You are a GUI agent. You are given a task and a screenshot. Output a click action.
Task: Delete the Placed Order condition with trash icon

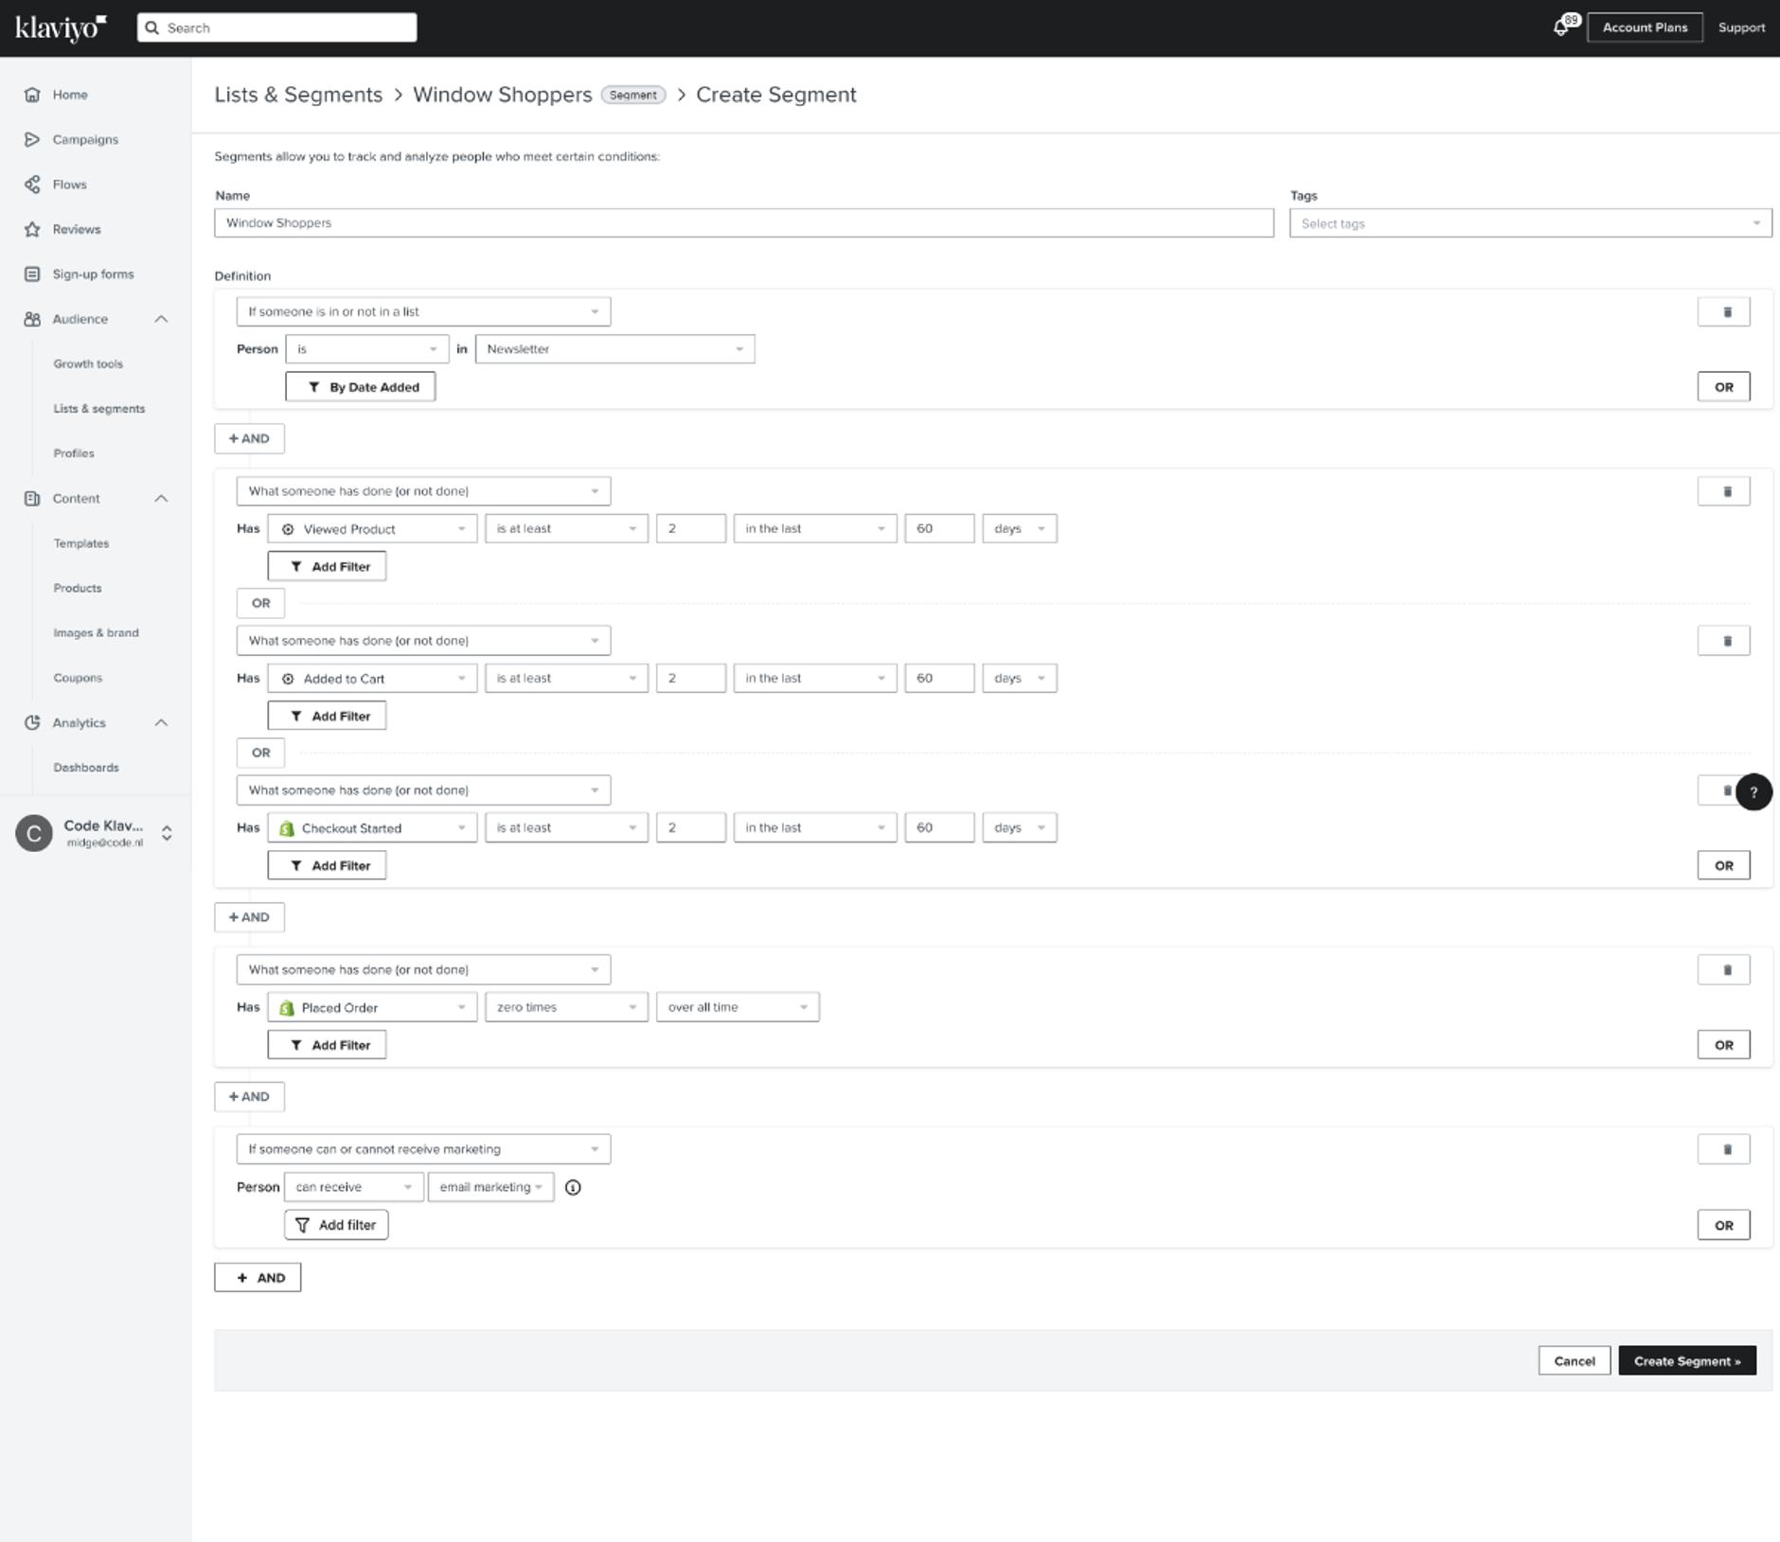[x=1723, y=970]
